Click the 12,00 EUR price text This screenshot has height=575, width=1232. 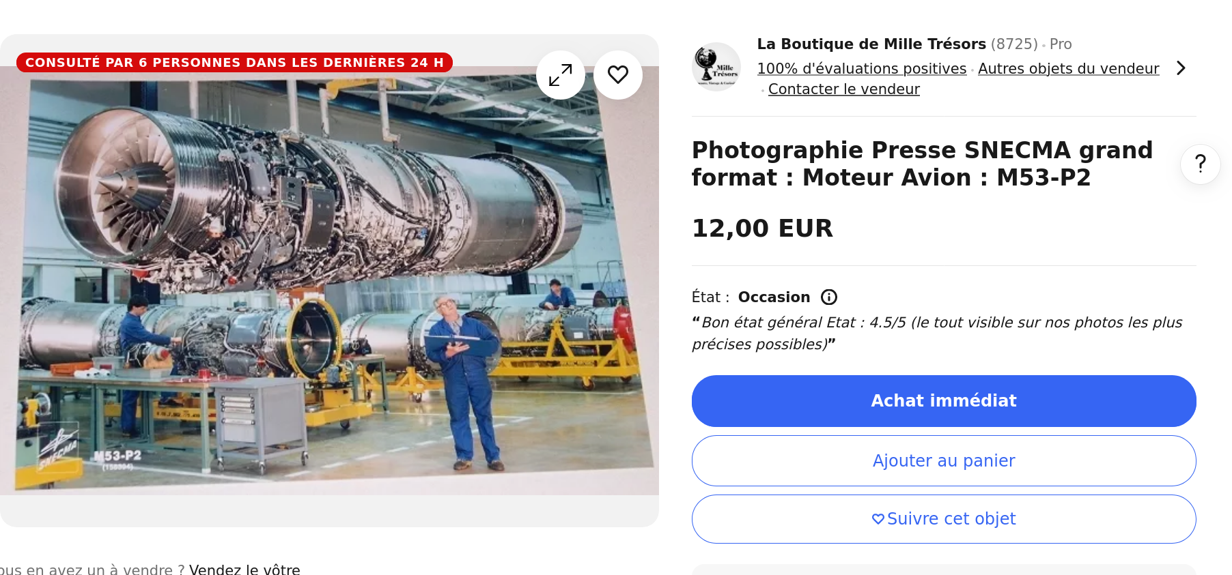pyautogui.click(x=762, y=228)
